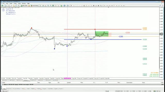
Task: Open the Templates icon
Action: 68,6
